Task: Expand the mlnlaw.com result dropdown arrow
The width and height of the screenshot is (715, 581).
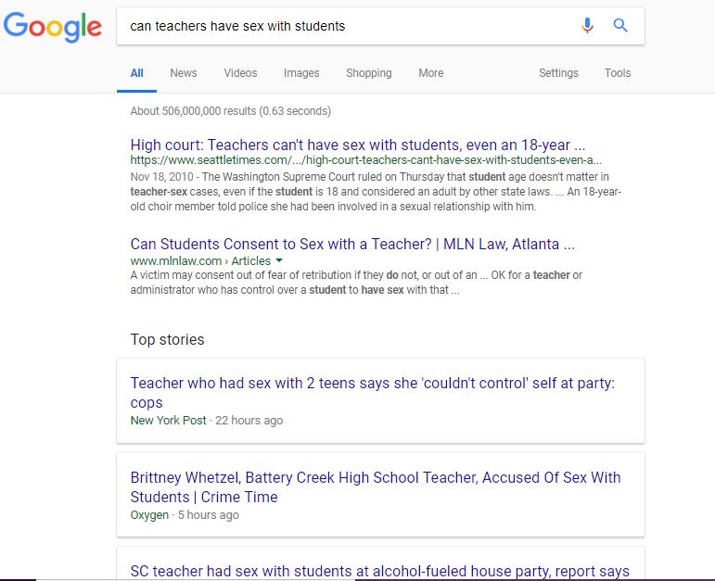Action: coord(279,260)
